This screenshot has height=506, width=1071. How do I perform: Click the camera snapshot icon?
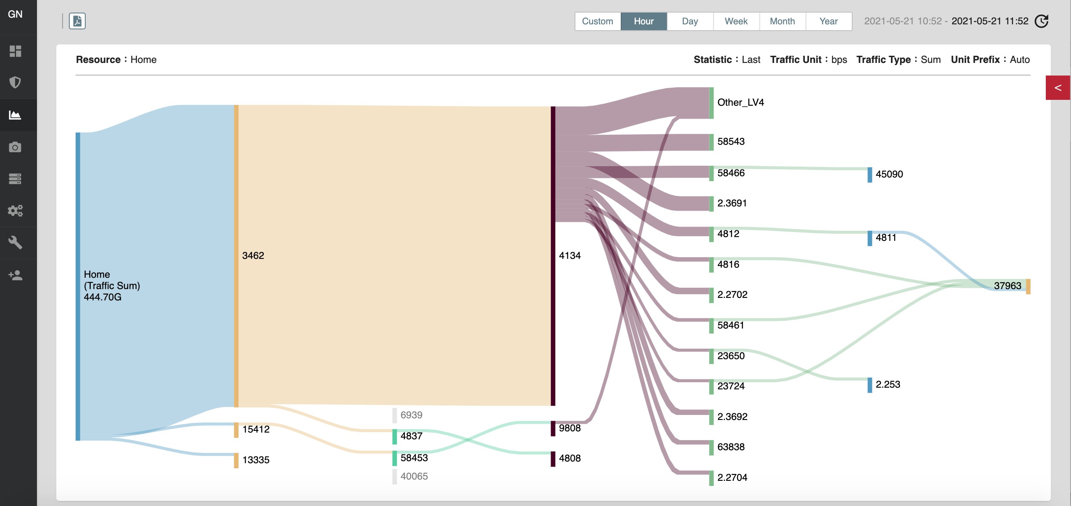(x=15, y=147)
